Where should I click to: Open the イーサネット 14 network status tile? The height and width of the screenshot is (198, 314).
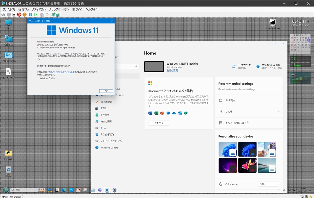point(242,66)
